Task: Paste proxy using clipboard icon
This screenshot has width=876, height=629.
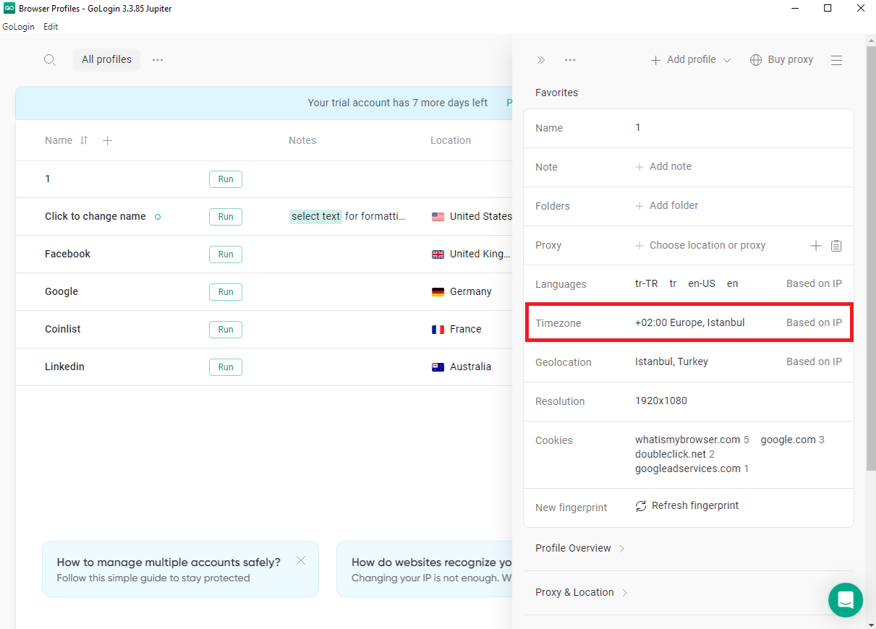Action: tap(836, 246)
